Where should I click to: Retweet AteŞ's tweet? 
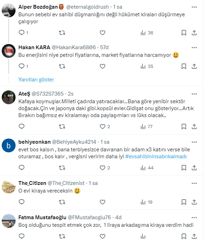click(62, 127)
